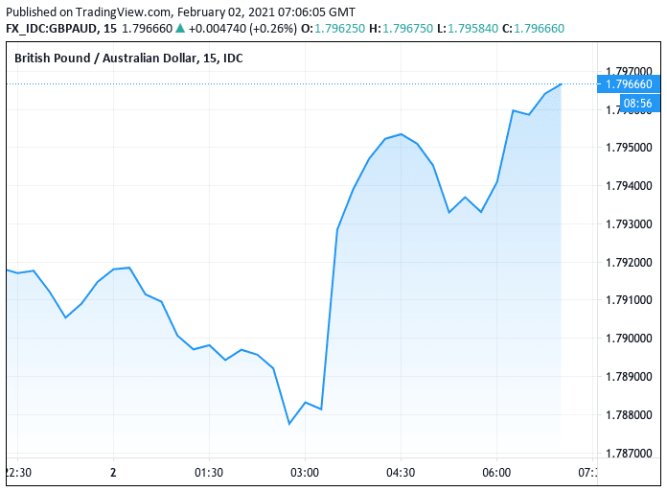Click the 22:30 label on time axis

pos(19,473)
